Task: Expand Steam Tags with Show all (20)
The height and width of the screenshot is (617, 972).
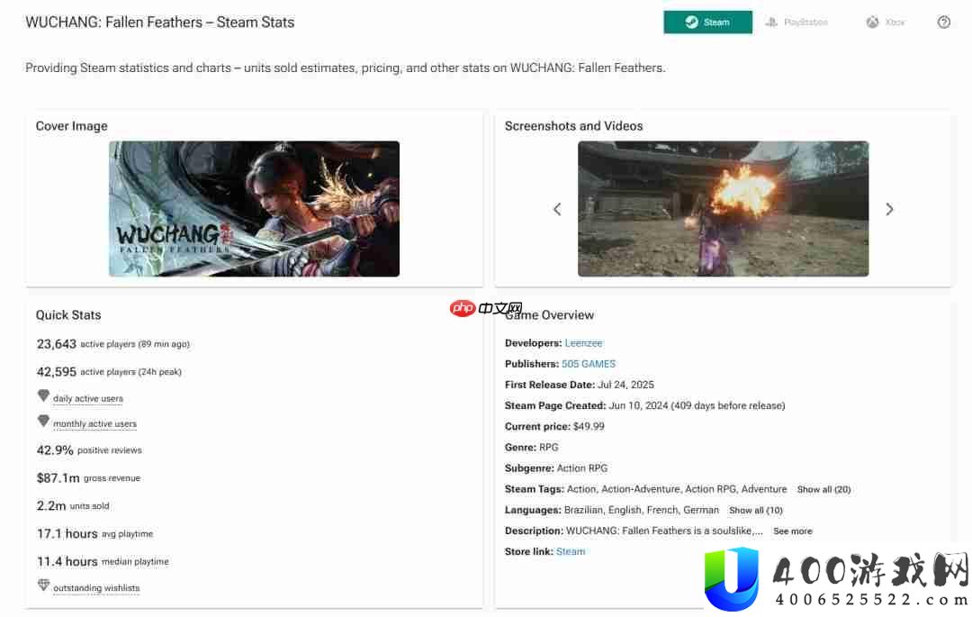Action: pos(823,489)
